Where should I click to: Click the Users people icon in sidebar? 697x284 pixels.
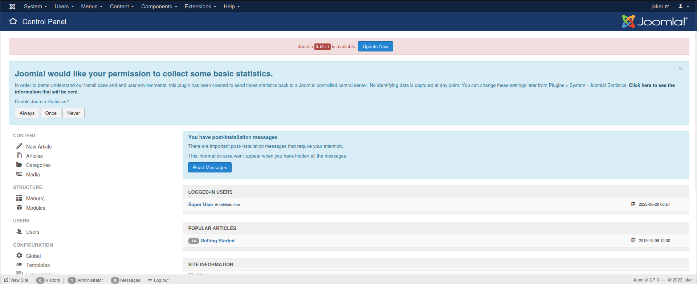pos(19,231)
